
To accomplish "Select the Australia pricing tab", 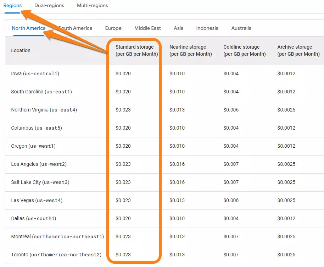I will click(241, 28).
